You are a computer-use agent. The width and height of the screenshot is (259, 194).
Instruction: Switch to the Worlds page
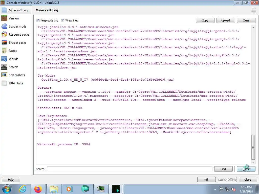(x=16, y=59)
